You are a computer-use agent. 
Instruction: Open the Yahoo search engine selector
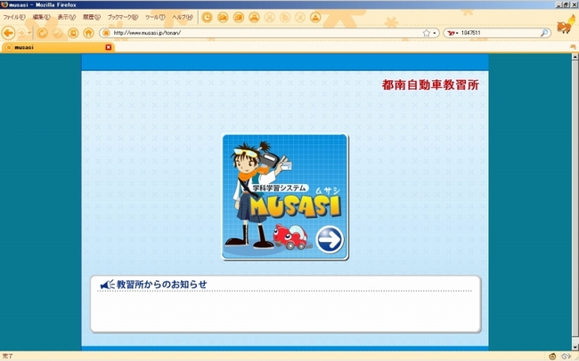pyautogui.click(x=453, y=33)
